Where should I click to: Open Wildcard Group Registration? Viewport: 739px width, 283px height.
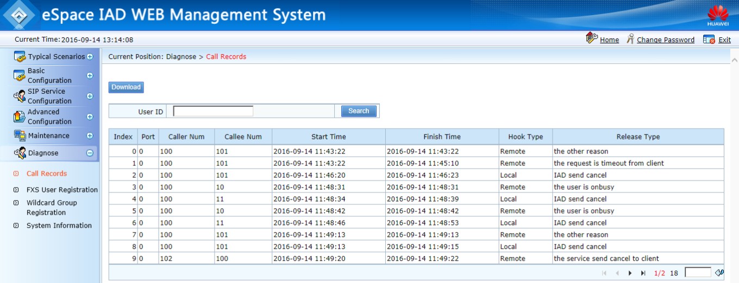[52, 208]
